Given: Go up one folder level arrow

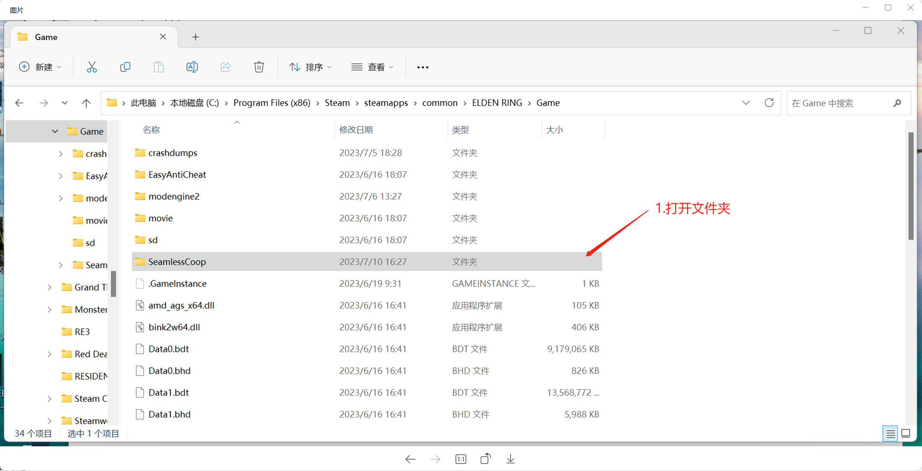Looking at the screenshot, I should point(86,103).
